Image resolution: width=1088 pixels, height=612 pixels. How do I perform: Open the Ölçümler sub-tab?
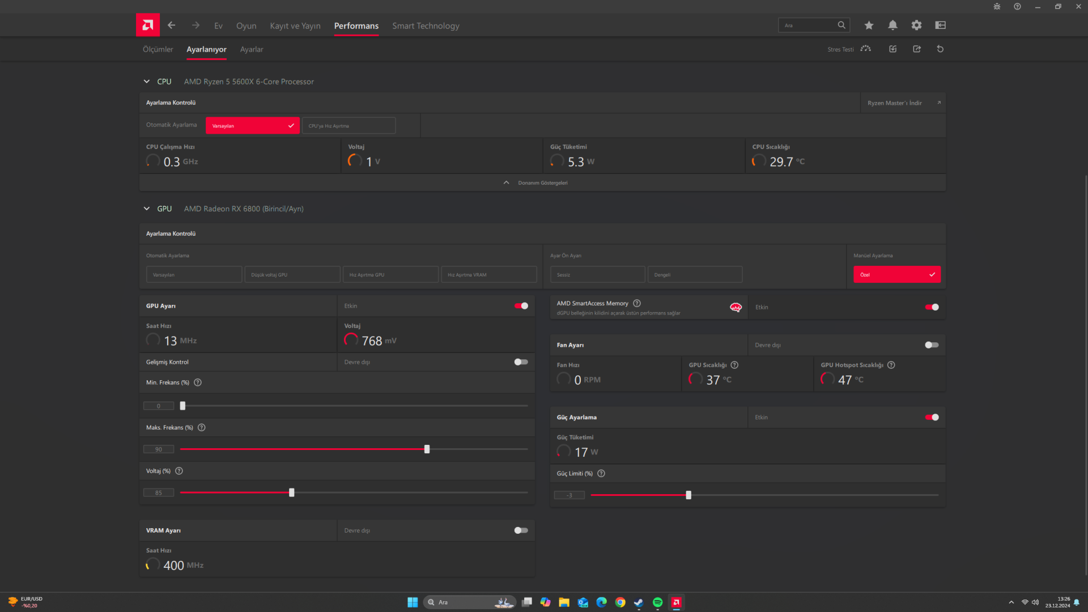pyautogui.click(x=158, y=49)
